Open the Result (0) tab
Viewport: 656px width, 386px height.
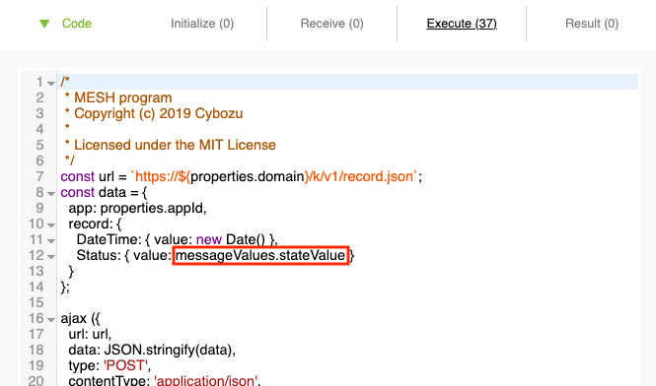592,24
